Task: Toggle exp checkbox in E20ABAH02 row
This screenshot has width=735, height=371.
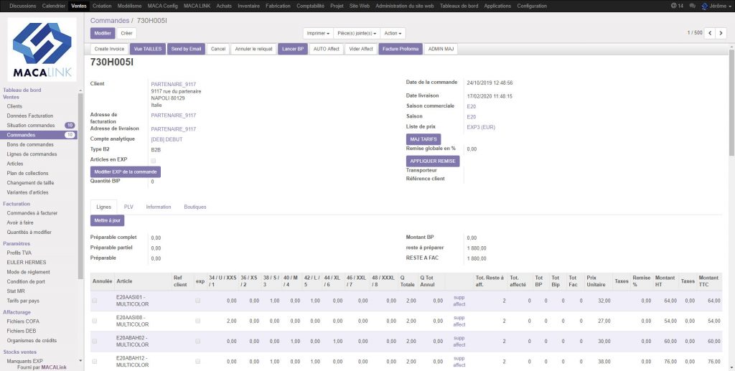Action: coord(198,341)
